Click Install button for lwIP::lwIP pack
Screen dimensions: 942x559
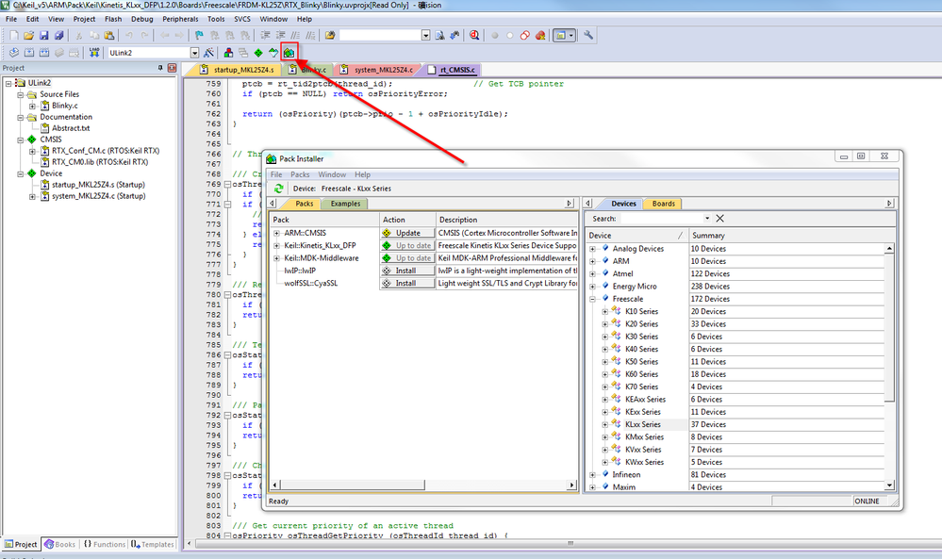[407, 271]
